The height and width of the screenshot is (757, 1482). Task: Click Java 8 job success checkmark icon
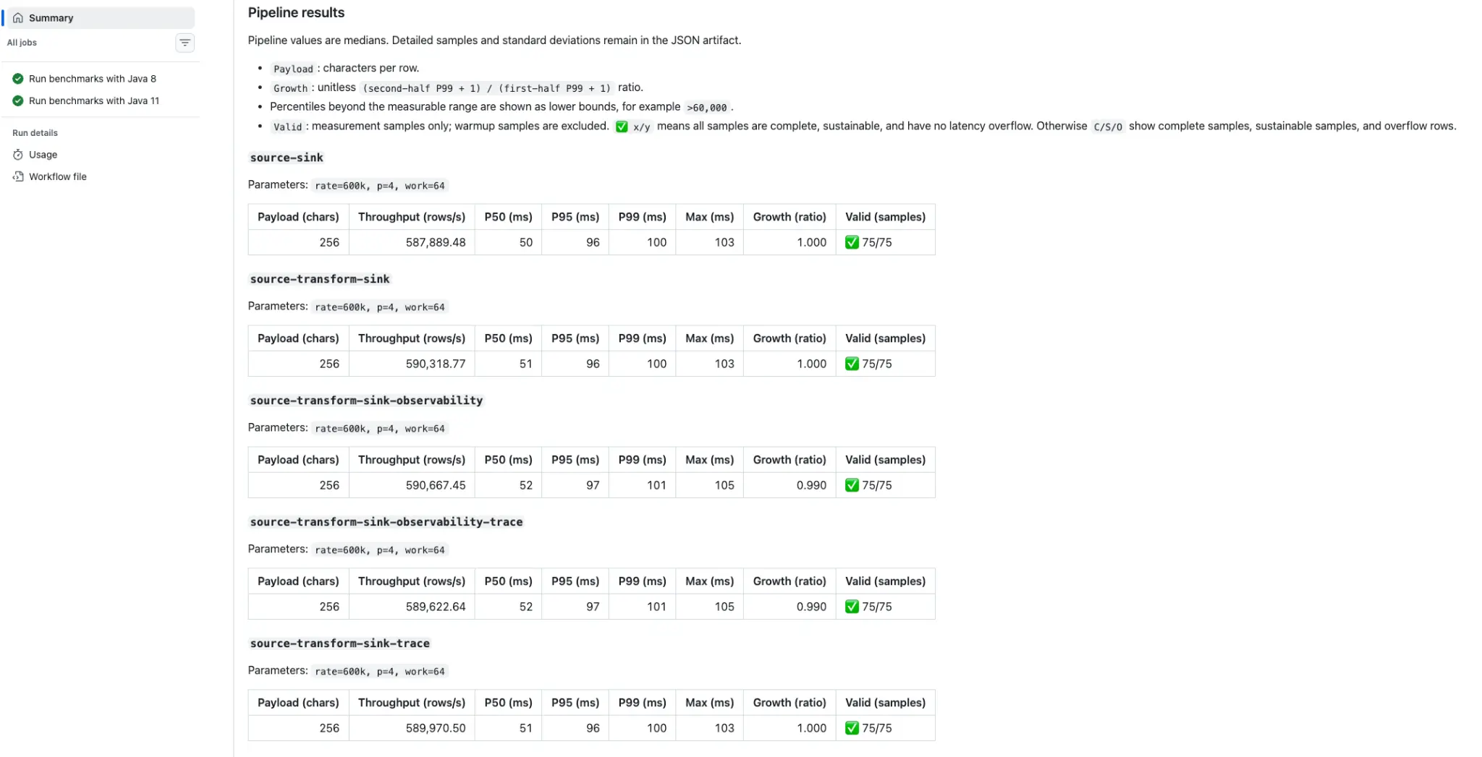point(18,79)
